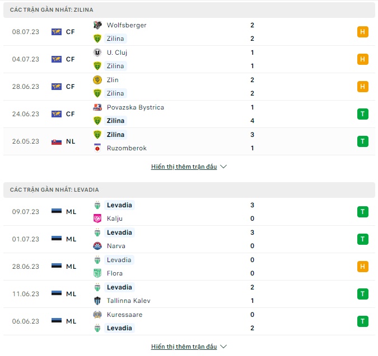Open 'Hiển thị thêm trận đấu' under Zilina

(184, 167)
